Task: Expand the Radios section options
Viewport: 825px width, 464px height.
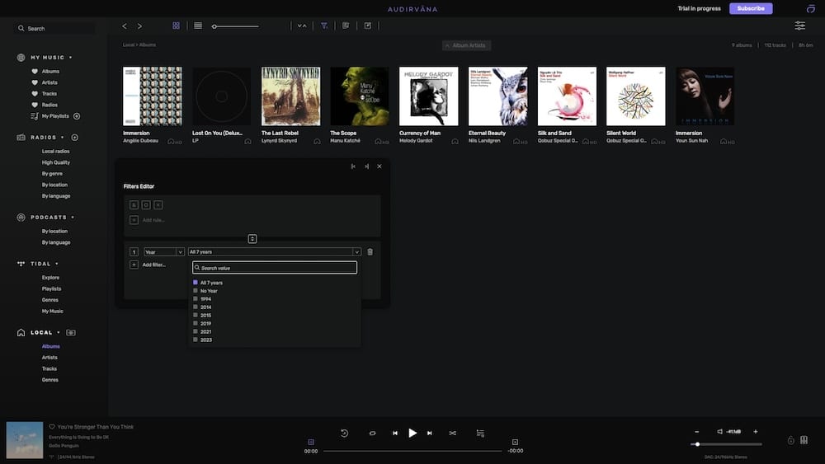Action: [x=63, y=138]
